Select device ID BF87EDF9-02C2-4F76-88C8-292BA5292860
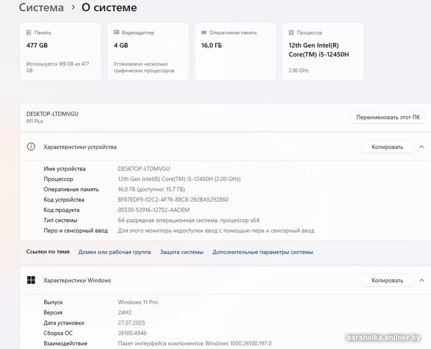 click(173, 199)
